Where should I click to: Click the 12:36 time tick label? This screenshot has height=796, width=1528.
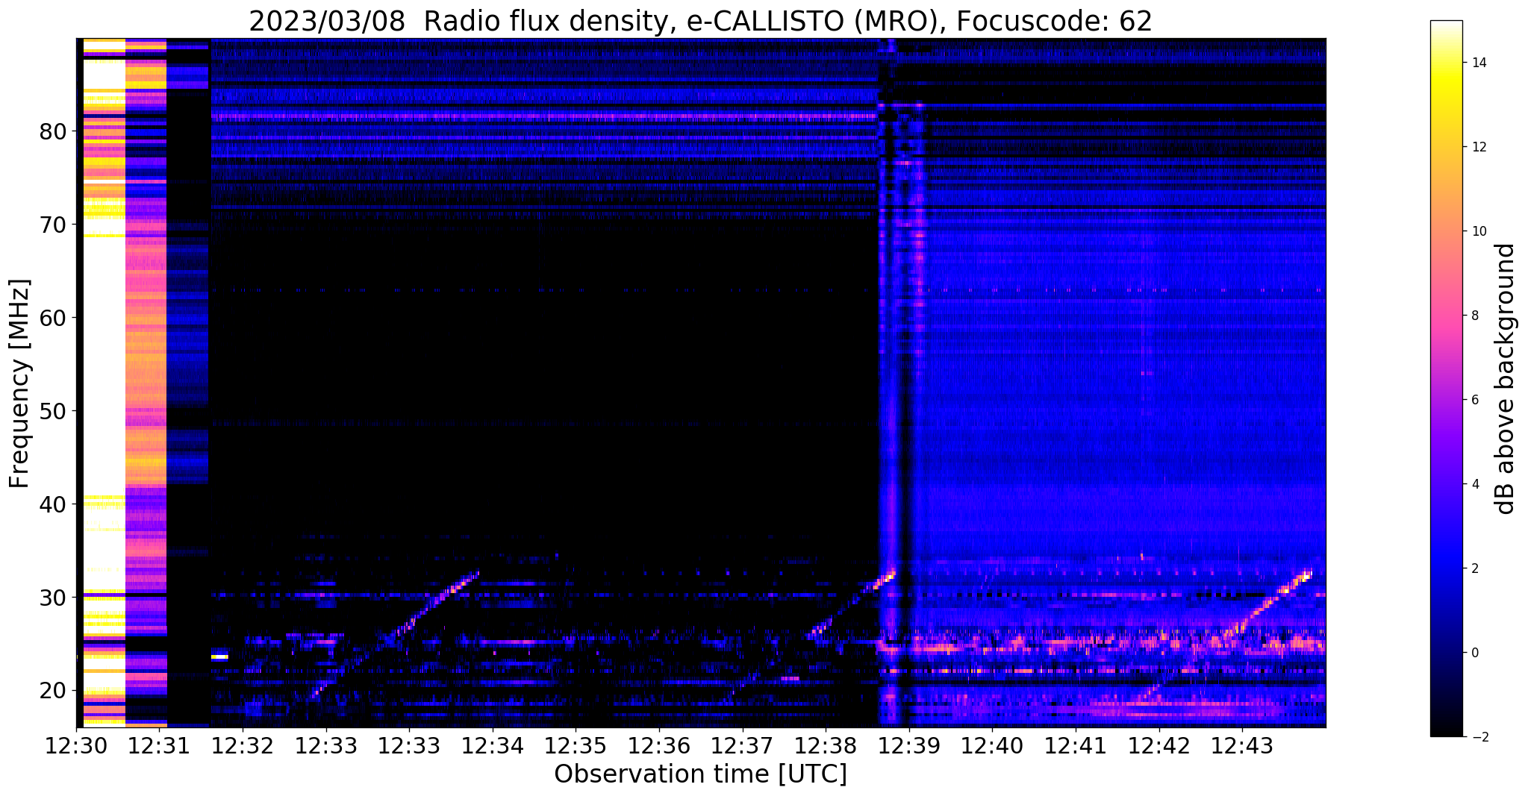659,745
